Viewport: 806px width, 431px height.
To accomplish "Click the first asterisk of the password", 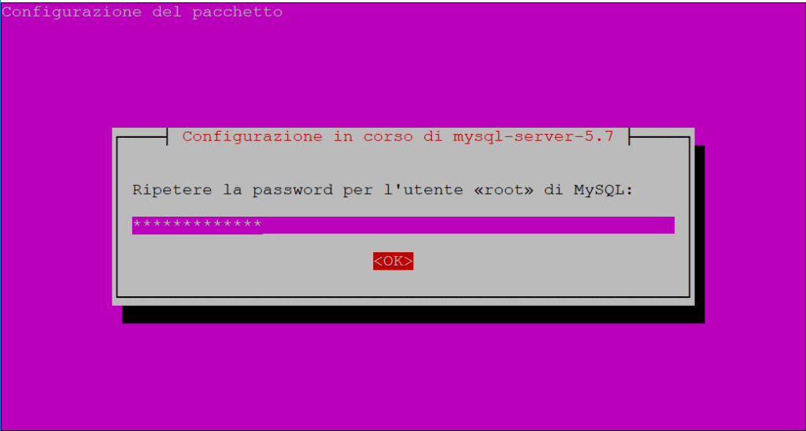I will (x=137, y=225).
